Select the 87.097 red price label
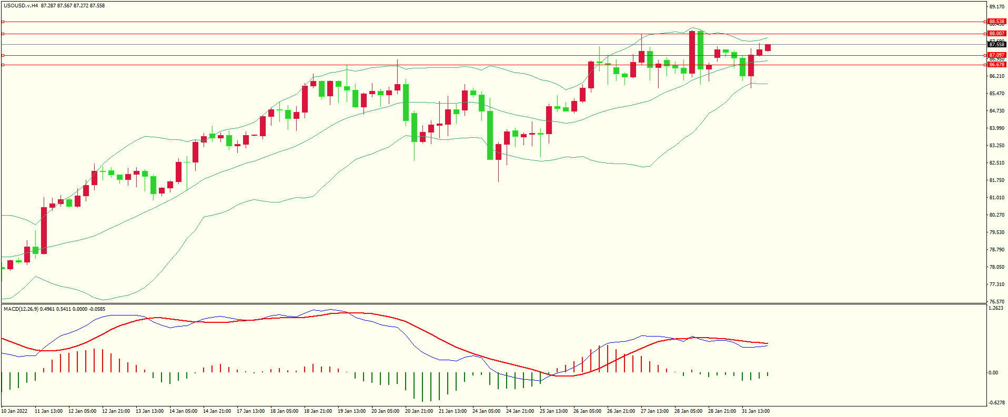Viewport: 1008px width, 417px height. tap(997, 55)
